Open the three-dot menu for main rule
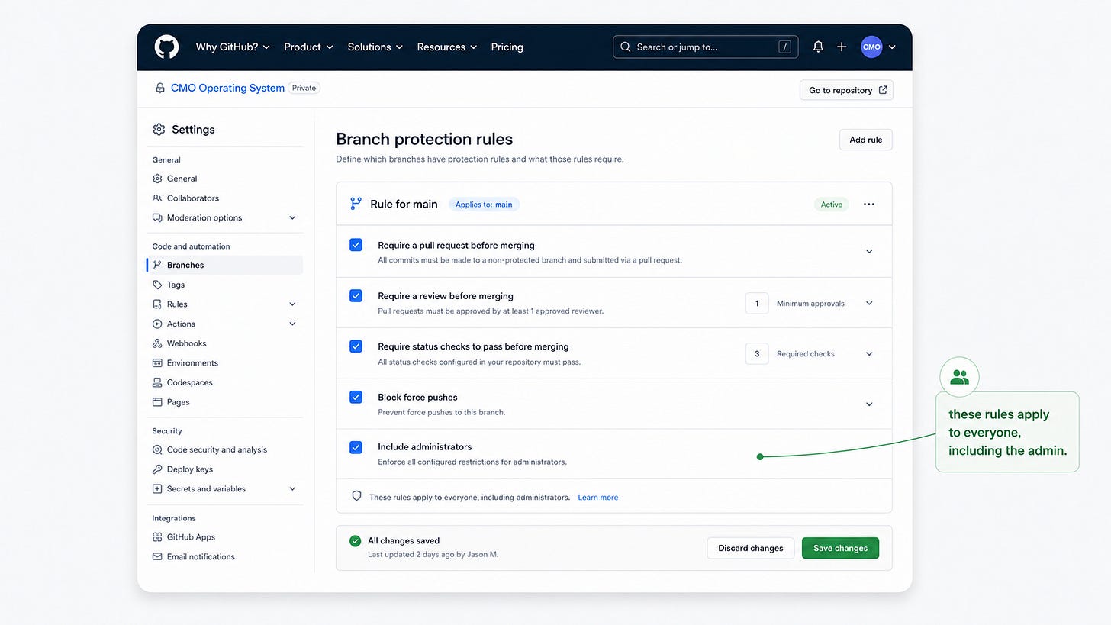 pos(869,205)
